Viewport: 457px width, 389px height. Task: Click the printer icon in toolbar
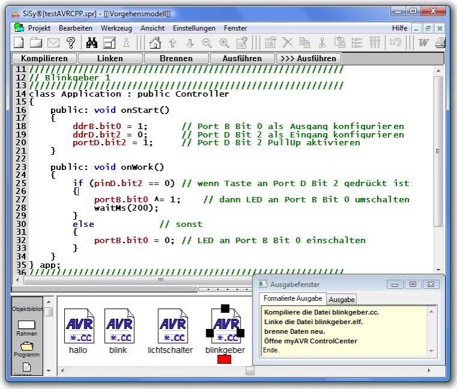(x=441, y=43)
